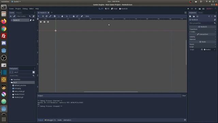Screen dimensions: 218x123
Task: Pick the list-select tool in the viewport toolbar
Action: [x=55, y=16]
